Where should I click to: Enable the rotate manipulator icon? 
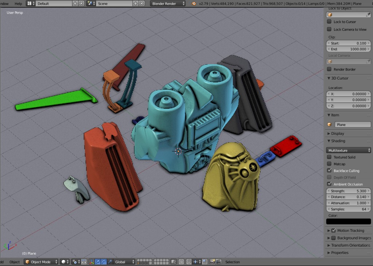(x=103, y=262)
